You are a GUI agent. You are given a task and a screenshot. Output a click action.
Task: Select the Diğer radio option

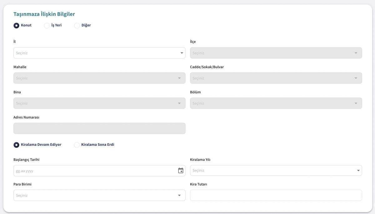click(x=77, y=26)
